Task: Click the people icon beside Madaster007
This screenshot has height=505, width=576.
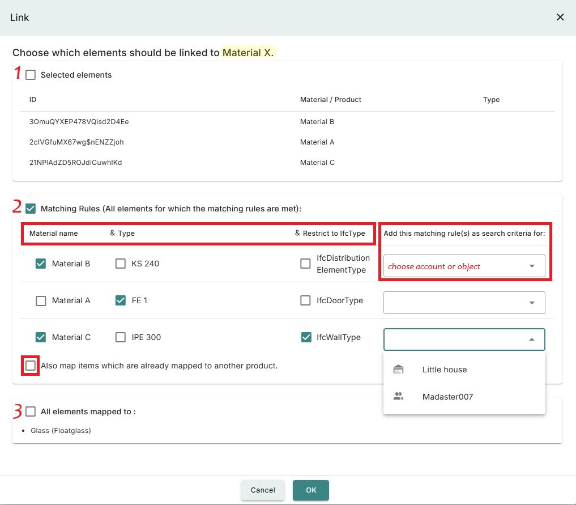Action: (x=398, y=396)
